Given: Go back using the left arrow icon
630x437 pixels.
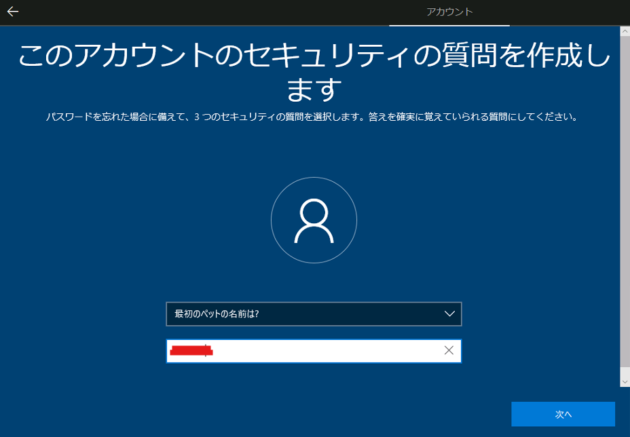Looking at the screenshot, I should click(x=13, y=12).
